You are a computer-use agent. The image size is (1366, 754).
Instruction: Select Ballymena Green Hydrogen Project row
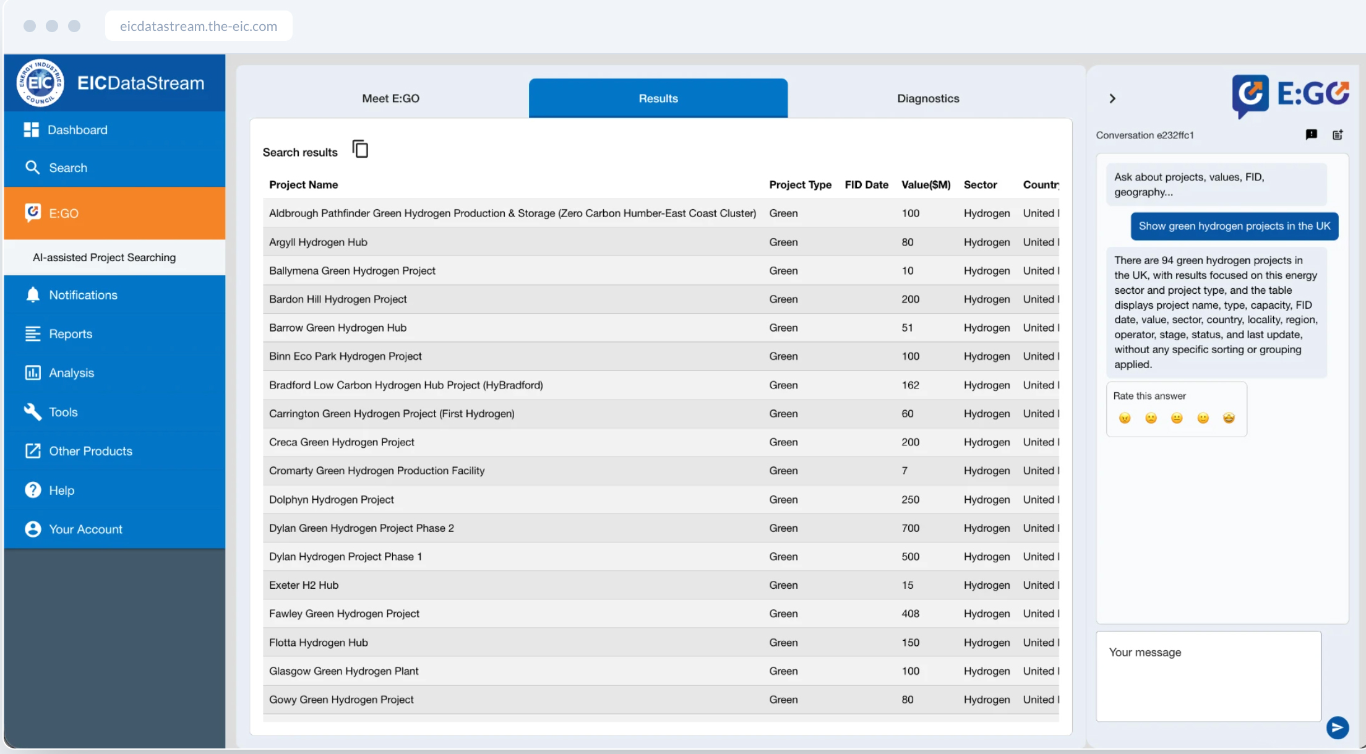click(x=661, y=270)
